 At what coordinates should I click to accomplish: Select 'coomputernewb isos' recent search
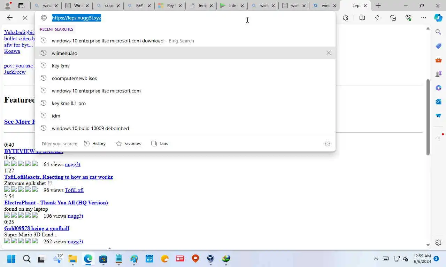point(185,78)
